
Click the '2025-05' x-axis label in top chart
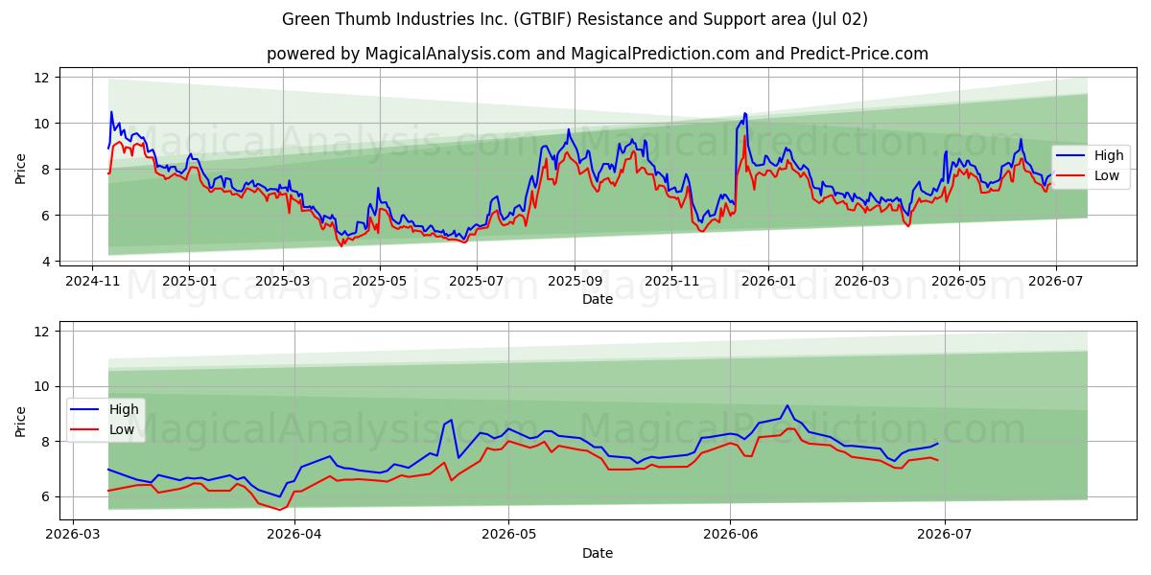pos(379,282)
